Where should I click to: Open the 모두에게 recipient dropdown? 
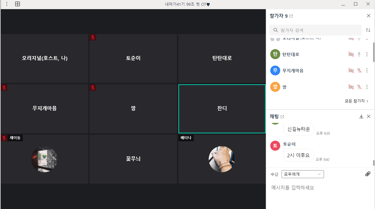pos(302,174)
